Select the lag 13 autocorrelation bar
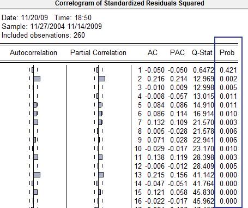 [37, 175]
